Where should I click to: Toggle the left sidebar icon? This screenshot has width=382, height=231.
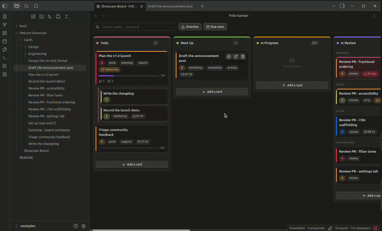click(x=5, y=6)
